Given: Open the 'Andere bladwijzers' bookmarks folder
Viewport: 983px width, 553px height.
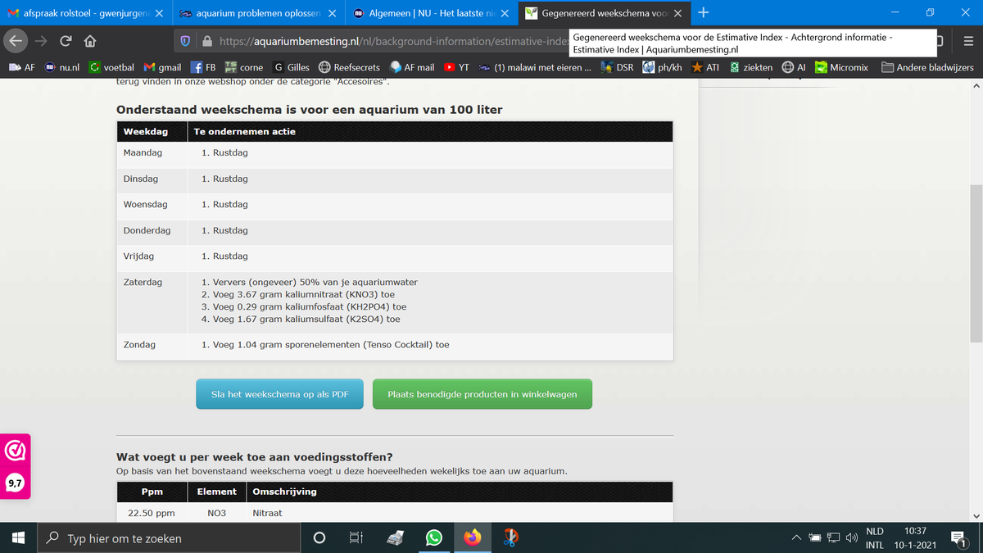Looking at the screenshot, I should click(x=927, y=67).
